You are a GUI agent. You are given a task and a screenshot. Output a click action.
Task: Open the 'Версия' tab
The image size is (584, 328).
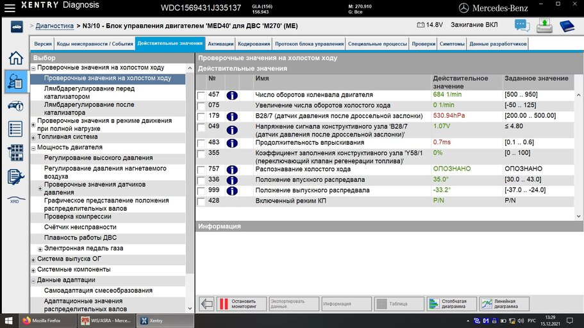click(43, 44)
